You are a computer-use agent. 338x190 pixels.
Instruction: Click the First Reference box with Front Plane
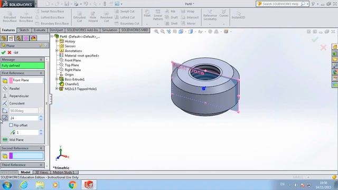tap(26, 80)
